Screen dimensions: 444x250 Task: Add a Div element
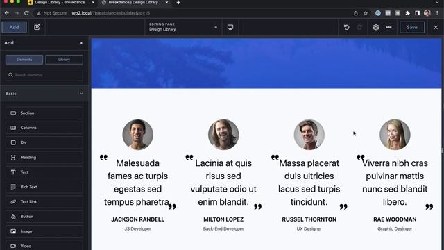(x=44, y=142)
